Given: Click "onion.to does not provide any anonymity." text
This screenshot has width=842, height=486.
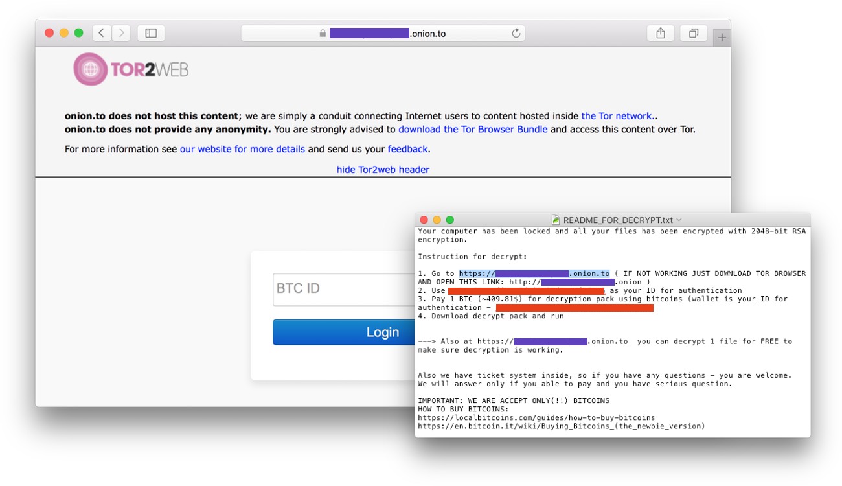Looking at the screenshot, I should pos(168,129).
